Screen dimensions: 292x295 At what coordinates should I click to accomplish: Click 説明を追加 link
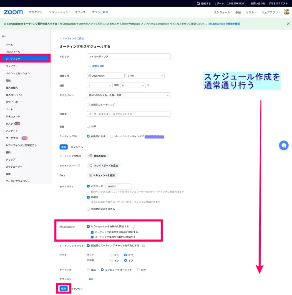[x=96, y=66]
